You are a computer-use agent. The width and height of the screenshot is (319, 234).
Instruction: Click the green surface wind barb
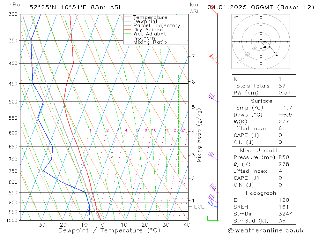[x=212, y=219]
